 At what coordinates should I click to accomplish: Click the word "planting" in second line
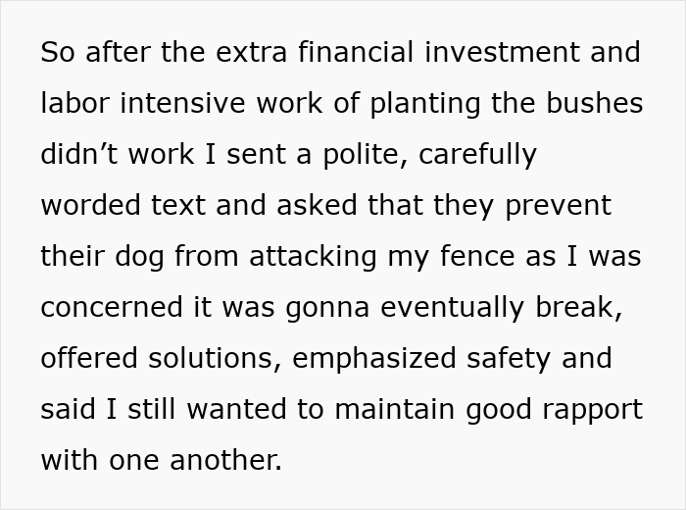[x=425, y=103]
